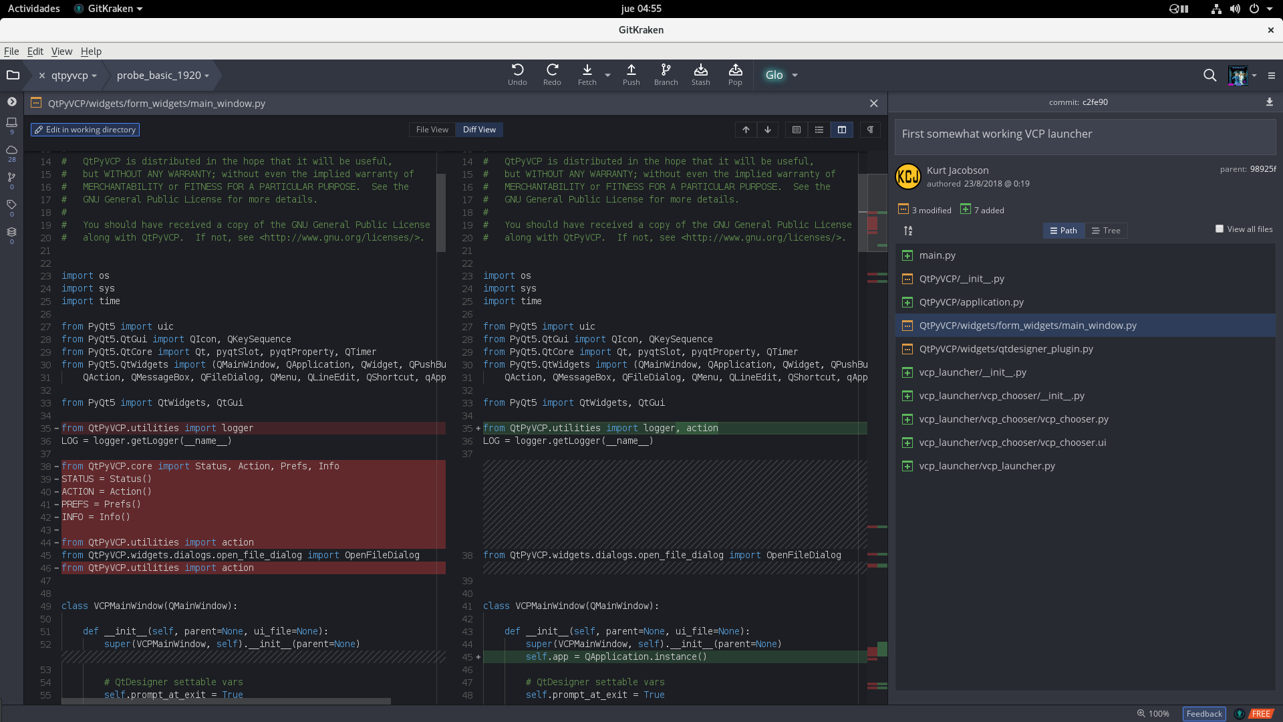Open the Edit menu
The height and width of the screenshot is (722, 1283).
tap(35, 51)
